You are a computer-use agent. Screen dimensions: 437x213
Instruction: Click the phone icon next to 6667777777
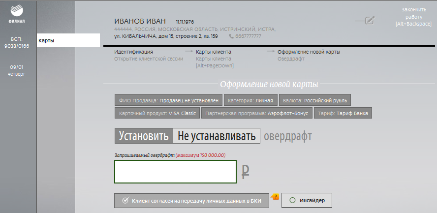tap(231, 36)
